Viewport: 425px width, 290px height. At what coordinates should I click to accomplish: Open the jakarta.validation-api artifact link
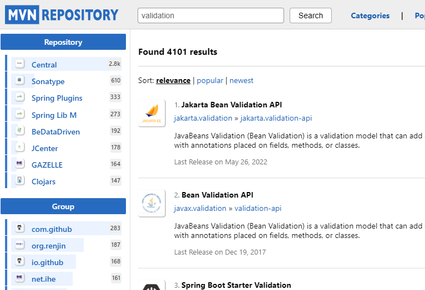(276, 118)
